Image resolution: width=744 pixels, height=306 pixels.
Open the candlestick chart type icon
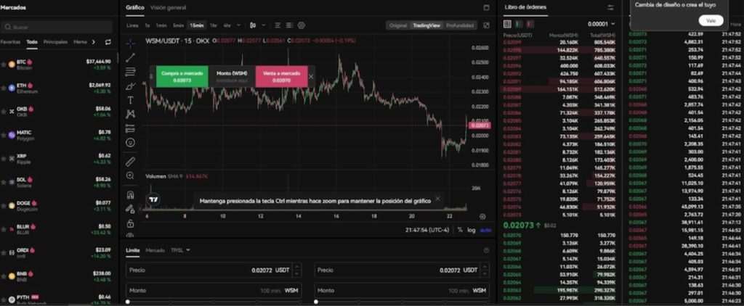pos(253,25)
